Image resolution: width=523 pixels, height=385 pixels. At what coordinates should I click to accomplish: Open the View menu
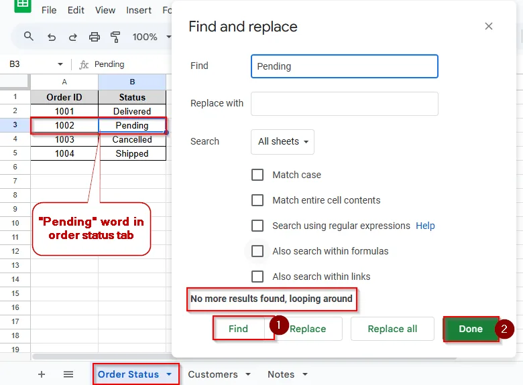pyautogui.click(x=105, y=10)
